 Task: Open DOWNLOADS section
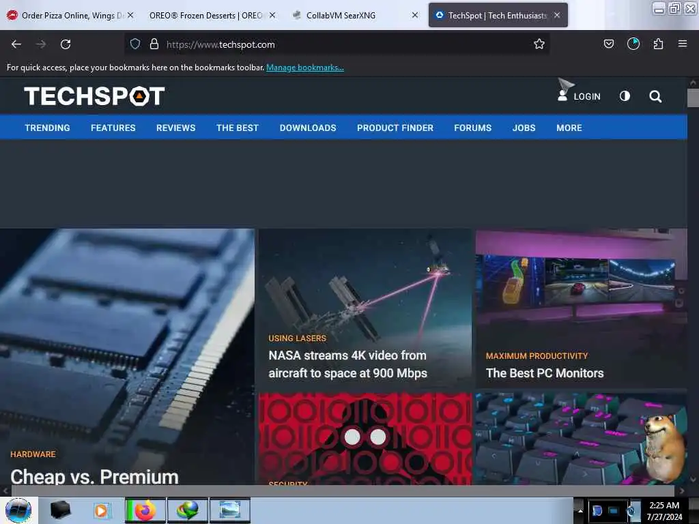(308, 128)
